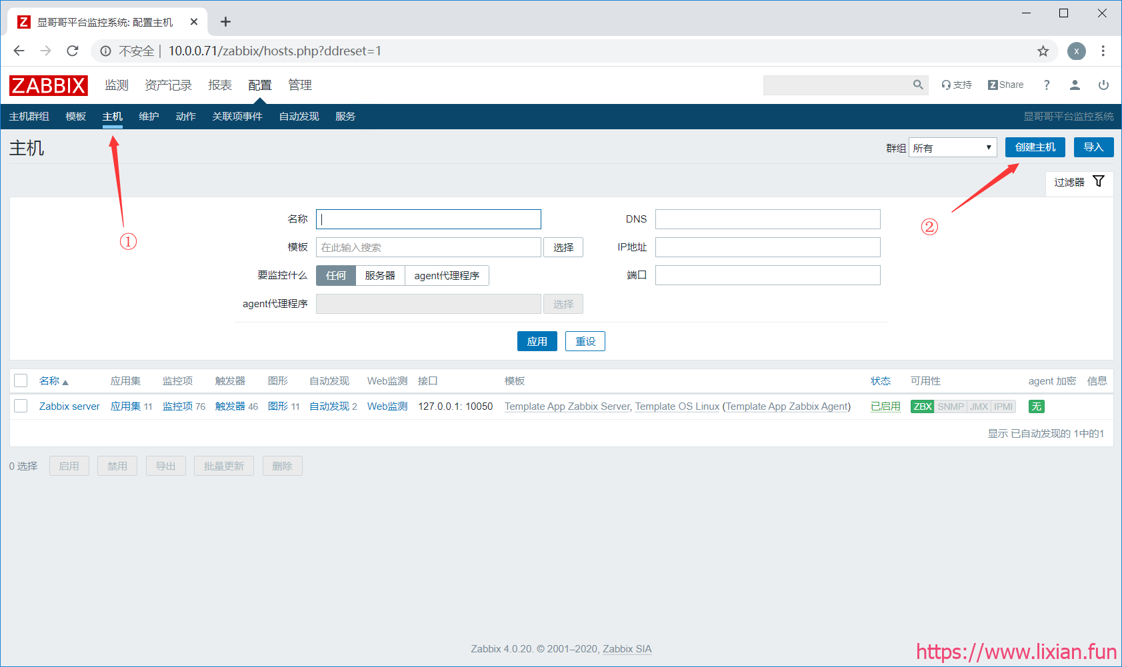Tick the select-all hosts checkbox
Viewport: 1122px width, 667px height.
coord(21,380)
